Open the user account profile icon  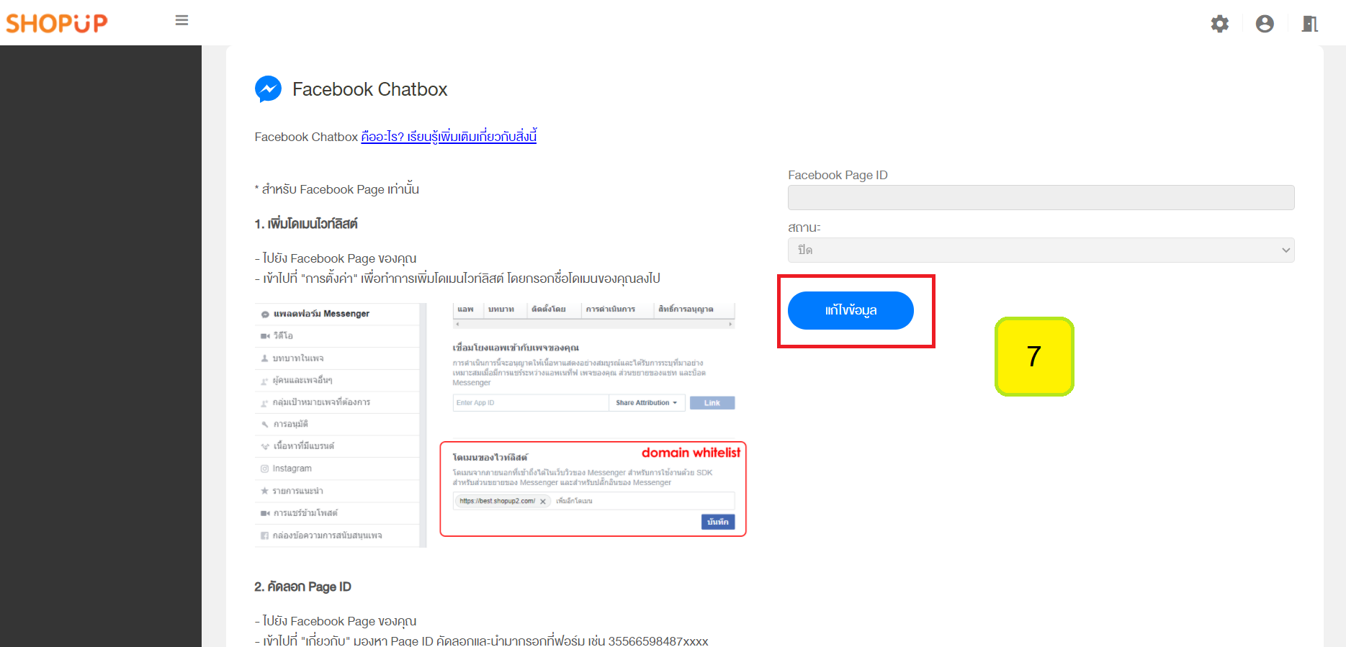pyautogui.click(x=1265, y=24)
